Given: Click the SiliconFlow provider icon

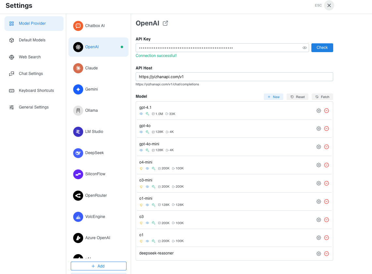Looking at the screenshot, I should 78,174.
